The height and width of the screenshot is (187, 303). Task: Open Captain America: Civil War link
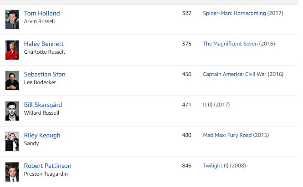235,74
